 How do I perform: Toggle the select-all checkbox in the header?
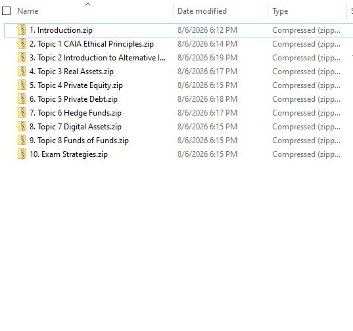click(7, 11)
